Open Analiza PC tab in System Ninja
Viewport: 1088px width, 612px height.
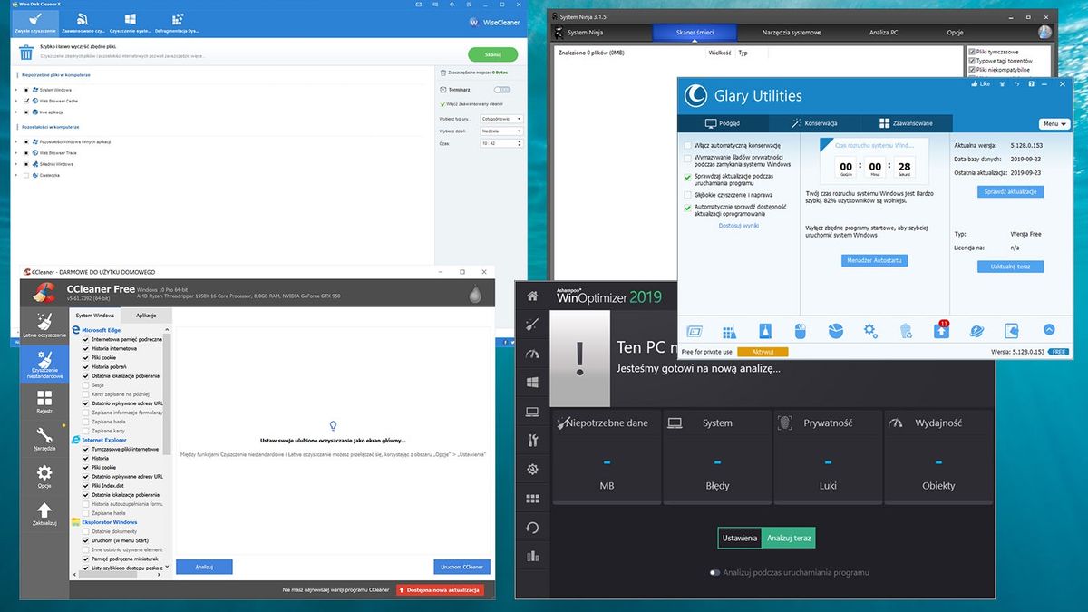click(x=883, y=33)
